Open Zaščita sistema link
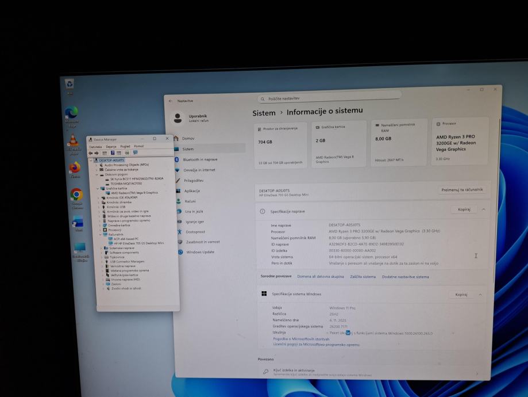 [363, 277]
